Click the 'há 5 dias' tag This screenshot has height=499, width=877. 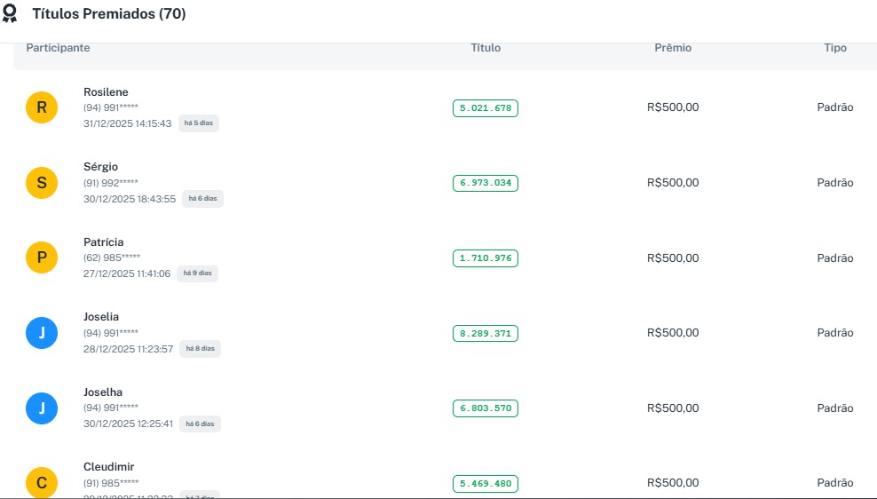199,123
